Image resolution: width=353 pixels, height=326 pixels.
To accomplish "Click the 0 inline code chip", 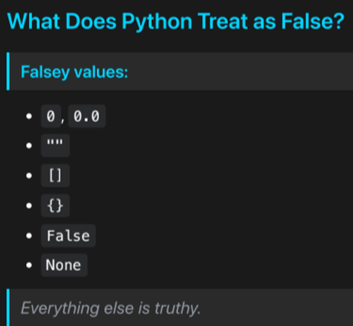I will click(x=51, y=116).
